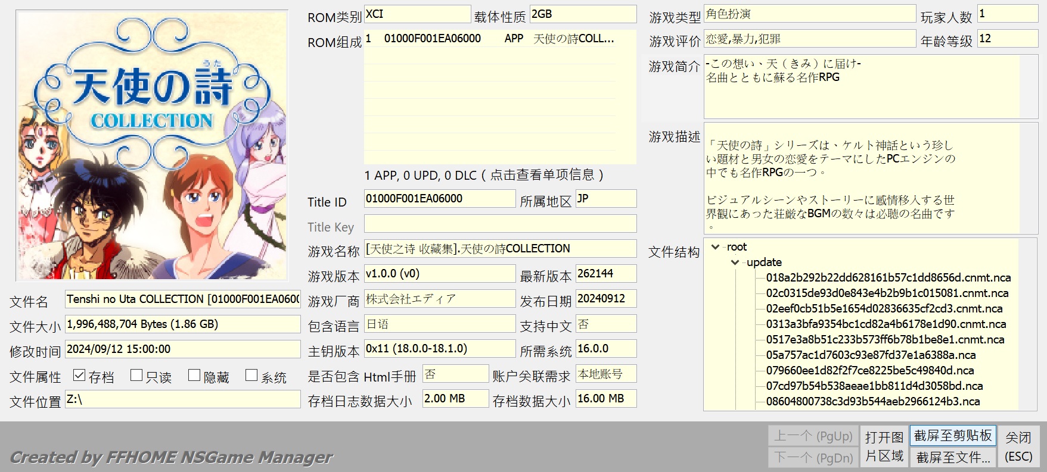Close the dialog with 关闭 (ESC)
The image size is (1047, 472).
[1018, 446]
